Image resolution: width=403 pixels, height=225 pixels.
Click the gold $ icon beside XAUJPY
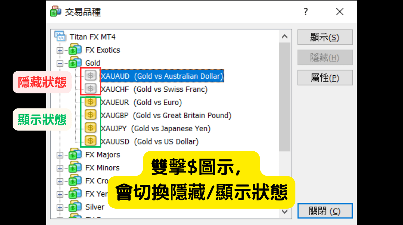pyautogui.click(x=90, y=128)
